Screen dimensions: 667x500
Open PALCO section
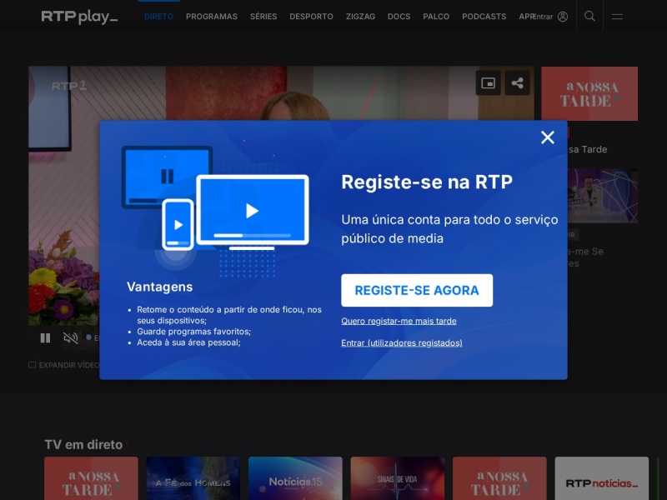pyautogui.click(x=436, y=17)
